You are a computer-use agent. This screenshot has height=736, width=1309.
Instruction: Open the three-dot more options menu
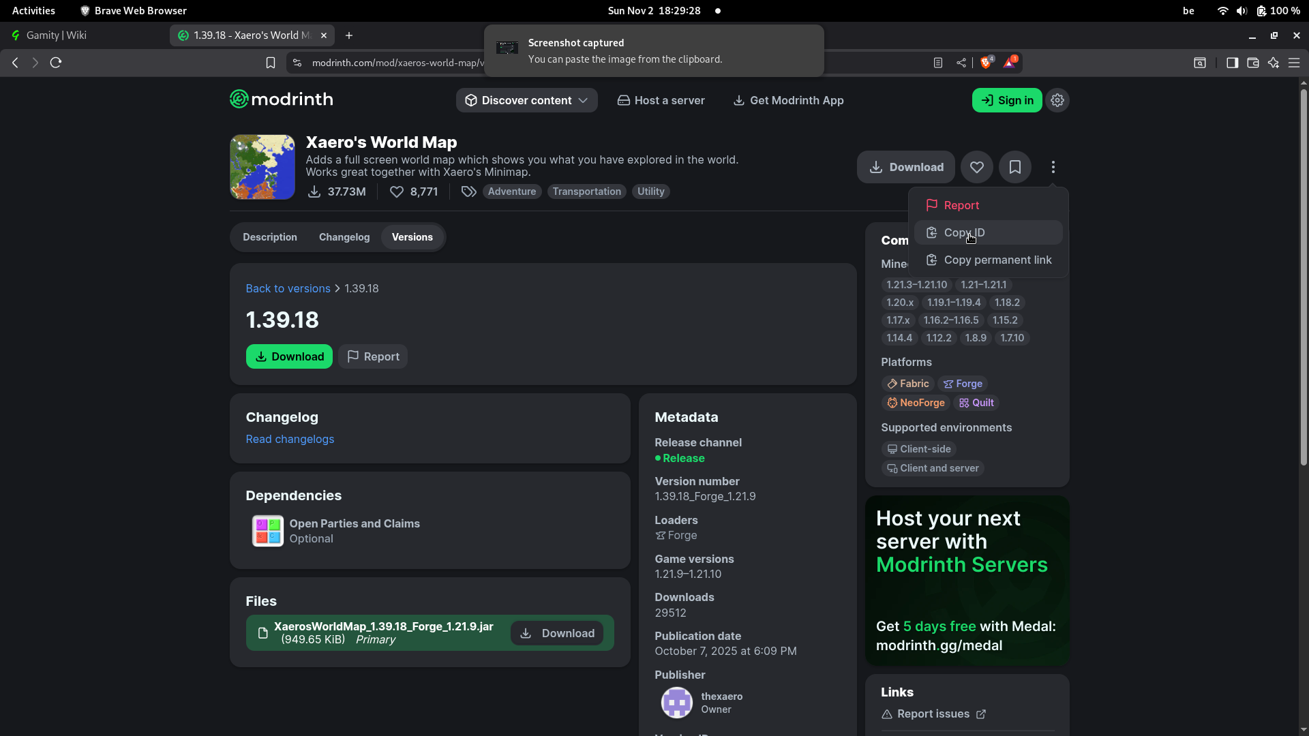point(1053,167)
